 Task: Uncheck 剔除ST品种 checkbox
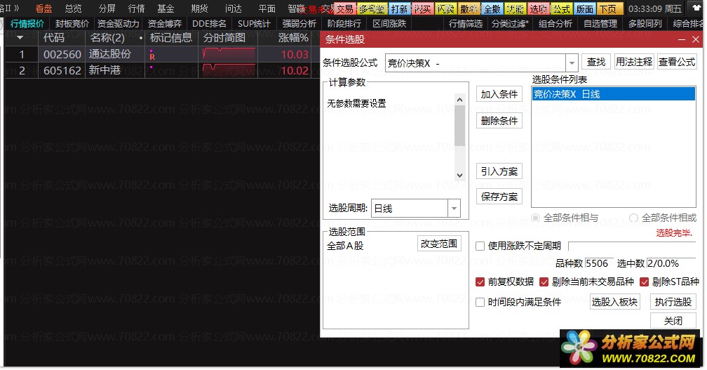tap(645, 282)
